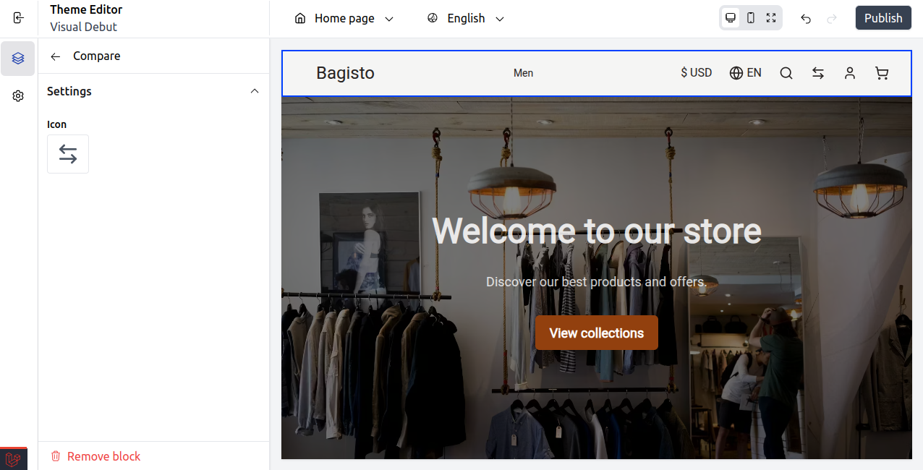Open the storefront account icon
The image size is (923, 470).
[850, 73]
